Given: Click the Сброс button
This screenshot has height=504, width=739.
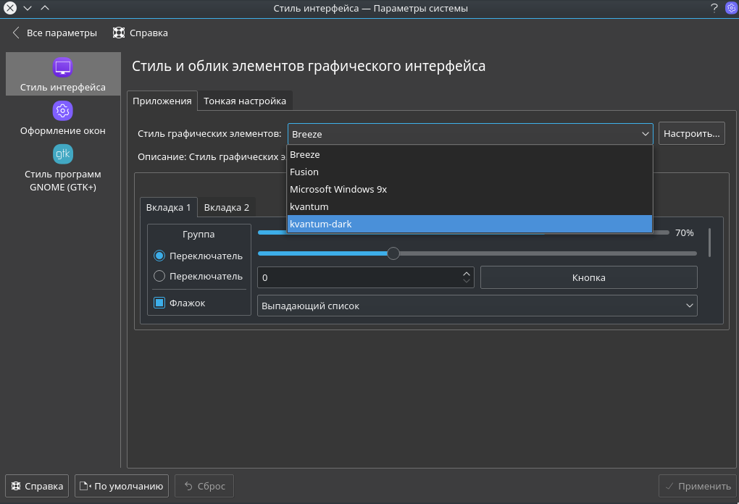Looking at the screenshot, I should coord(204,486).
